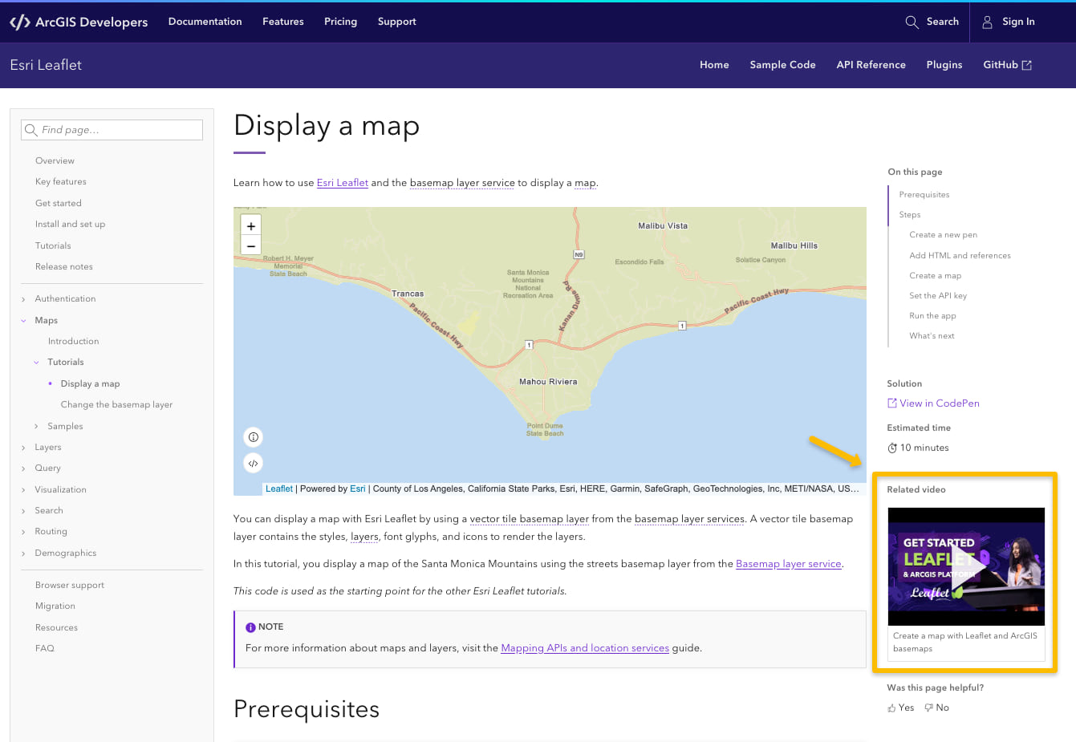Open Mapping APIs and location services link

(585, 648)
